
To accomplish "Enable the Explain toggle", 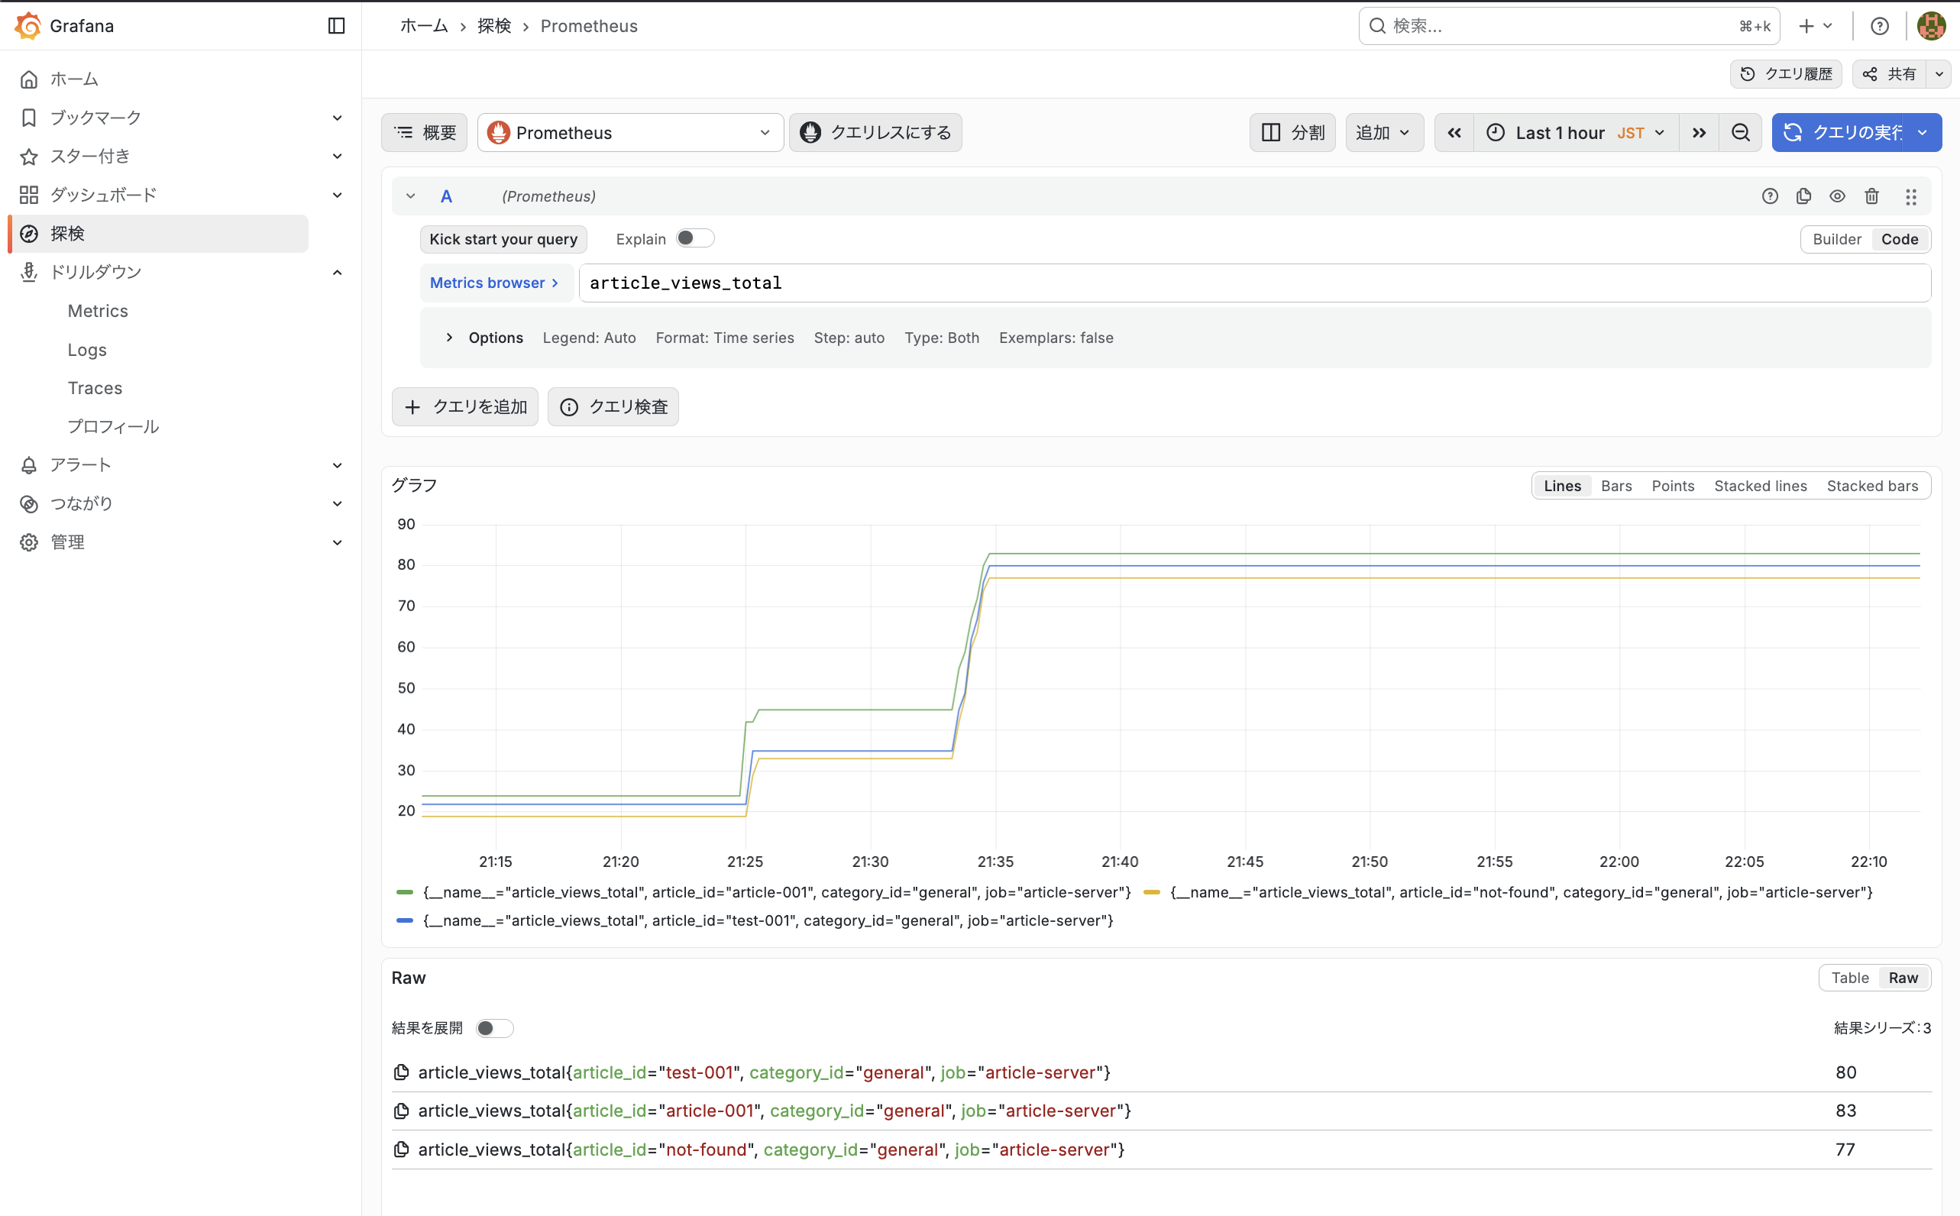I will (x=695, y=238).
